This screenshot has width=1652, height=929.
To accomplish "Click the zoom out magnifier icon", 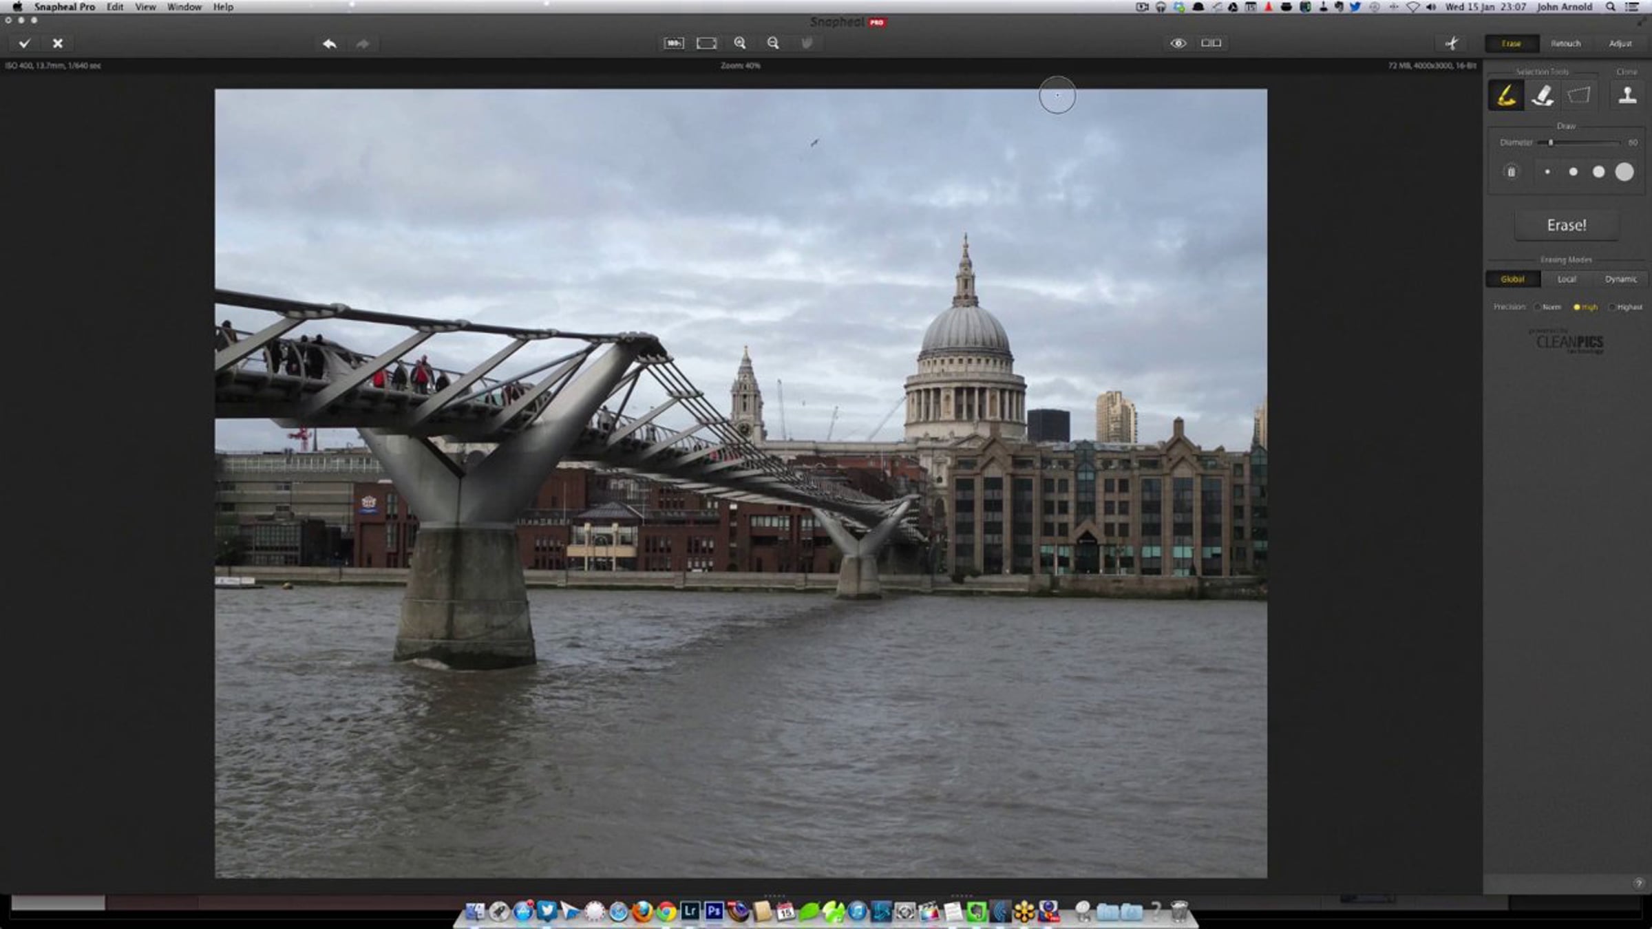I will pyautogui.click(x=773, y=43).
